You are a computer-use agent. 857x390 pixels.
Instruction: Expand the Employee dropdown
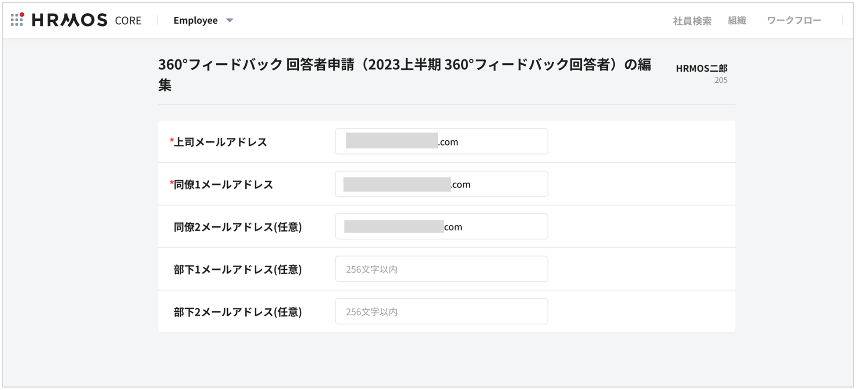196,20
